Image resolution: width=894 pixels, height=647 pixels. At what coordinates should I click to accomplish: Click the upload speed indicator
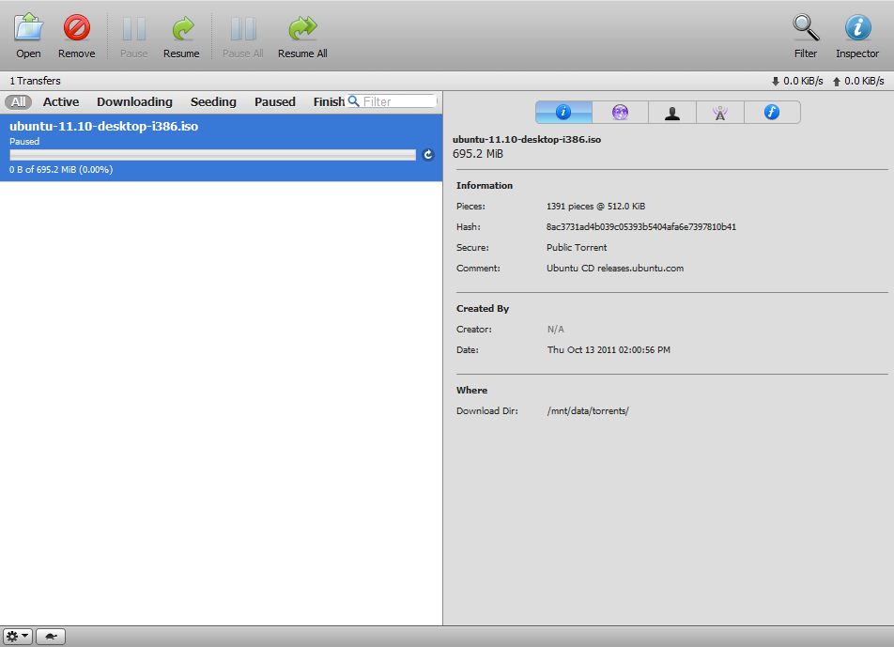click(x=858, y=81)
